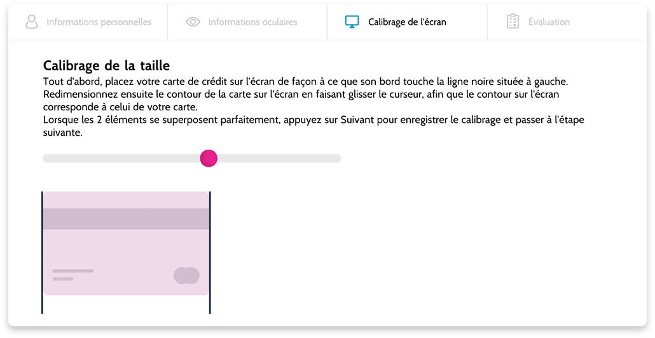Click the person icon for Informations personnelles
This screenshot has width=655, height=338.
[x=31, y=22]
